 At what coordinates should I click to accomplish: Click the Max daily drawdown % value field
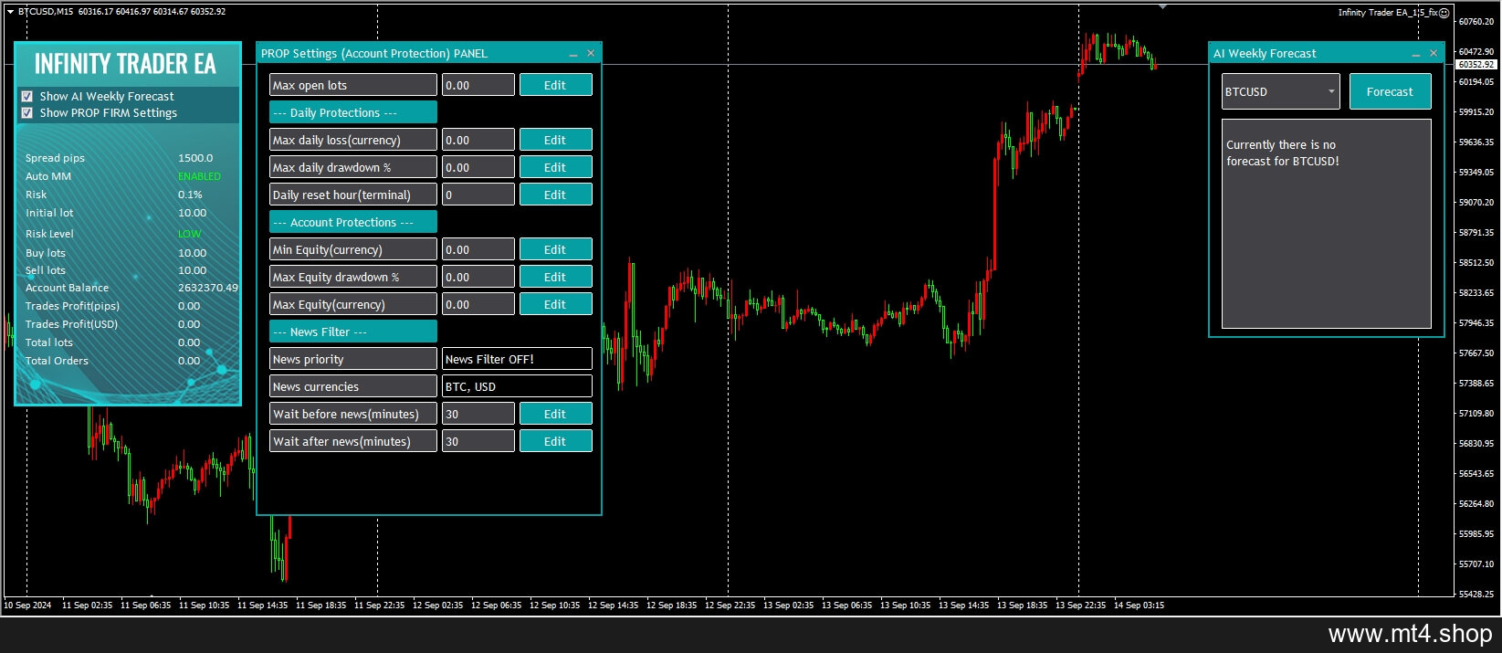pos(478,167)
